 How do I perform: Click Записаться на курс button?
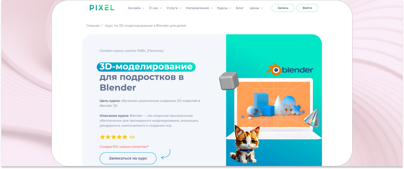point(128,158)
